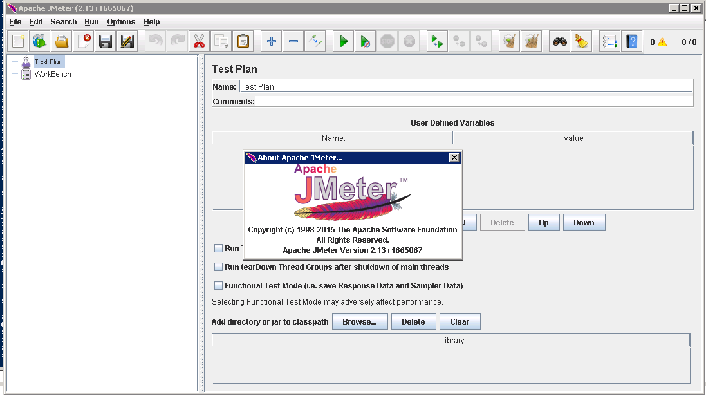Select WorkBench in the tree

[53, 74]
